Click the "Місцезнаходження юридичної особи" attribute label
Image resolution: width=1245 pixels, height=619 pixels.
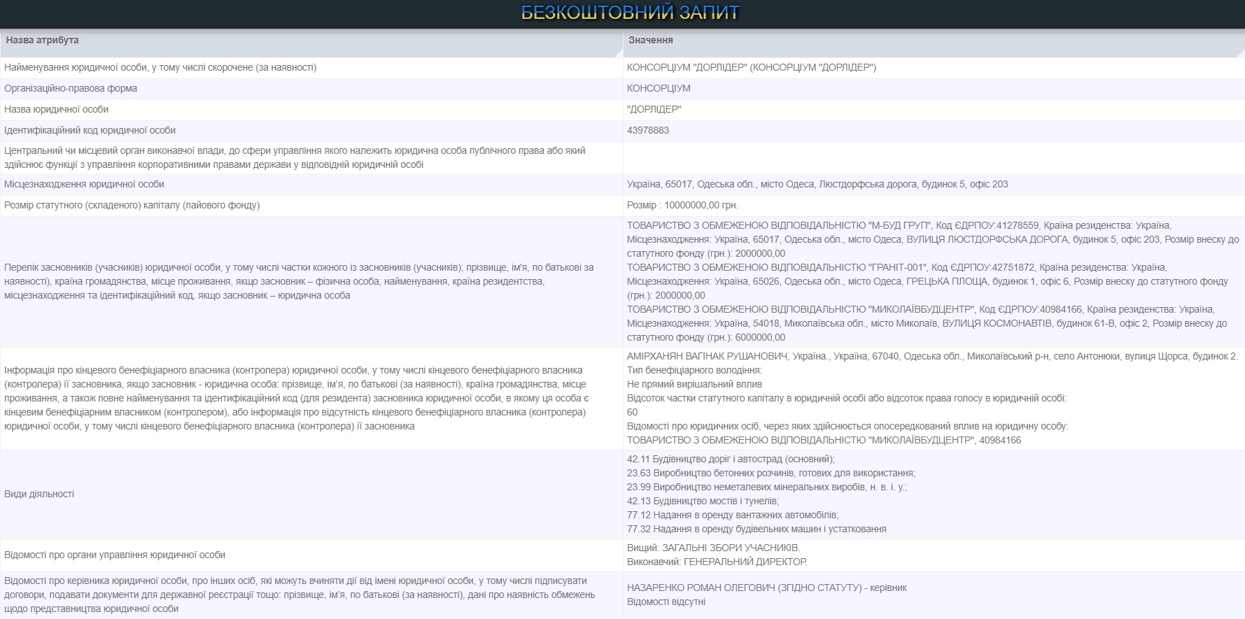coord(84,185)
